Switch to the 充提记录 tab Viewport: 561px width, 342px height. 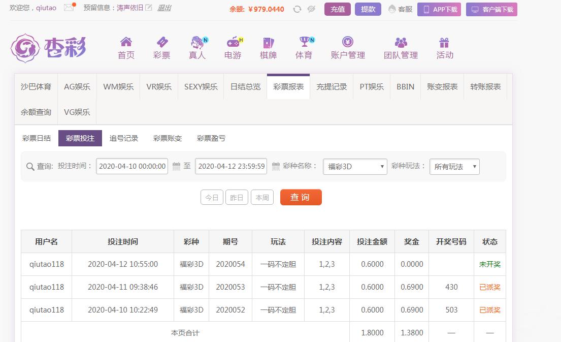pyautogui.click(x=332, y=87)
